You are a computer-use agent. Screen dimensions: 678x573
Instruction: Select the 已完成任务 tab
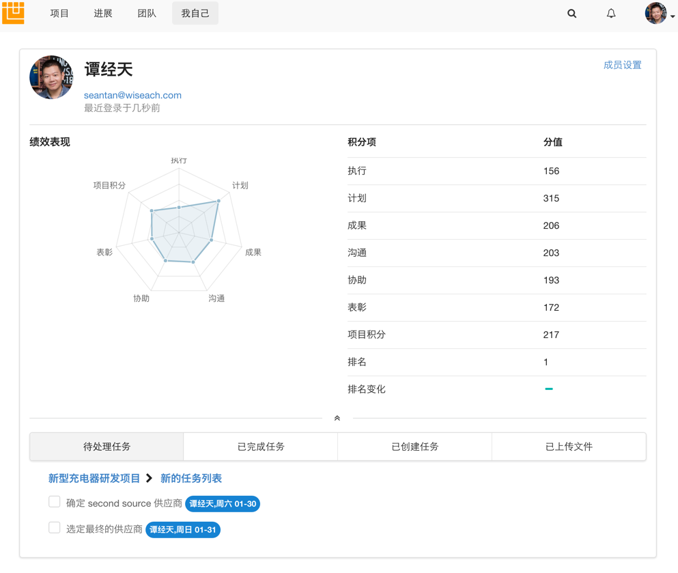260,446
